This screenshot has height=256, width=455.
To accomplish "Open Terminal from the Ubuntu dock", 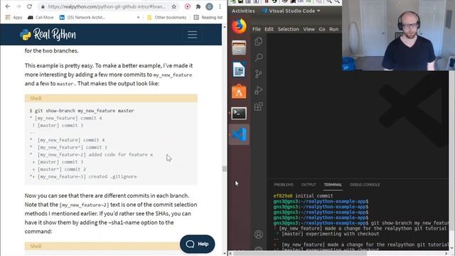I will [x=239, y=113].
